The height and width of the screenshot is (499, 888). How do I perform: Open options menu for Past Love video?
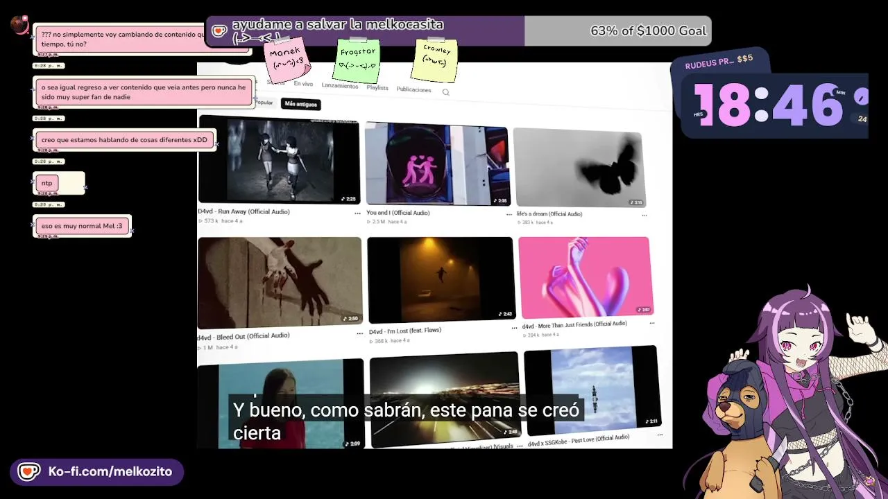[x=659, y=435]
